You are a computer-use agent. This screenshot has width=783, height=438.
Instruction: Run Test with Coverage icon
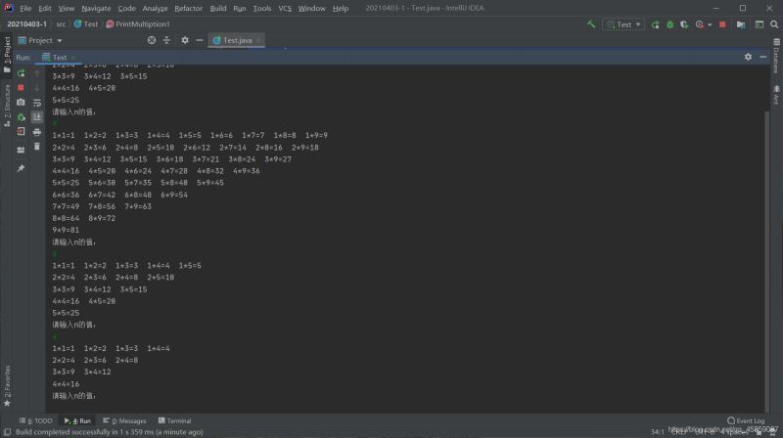[684, 24]
